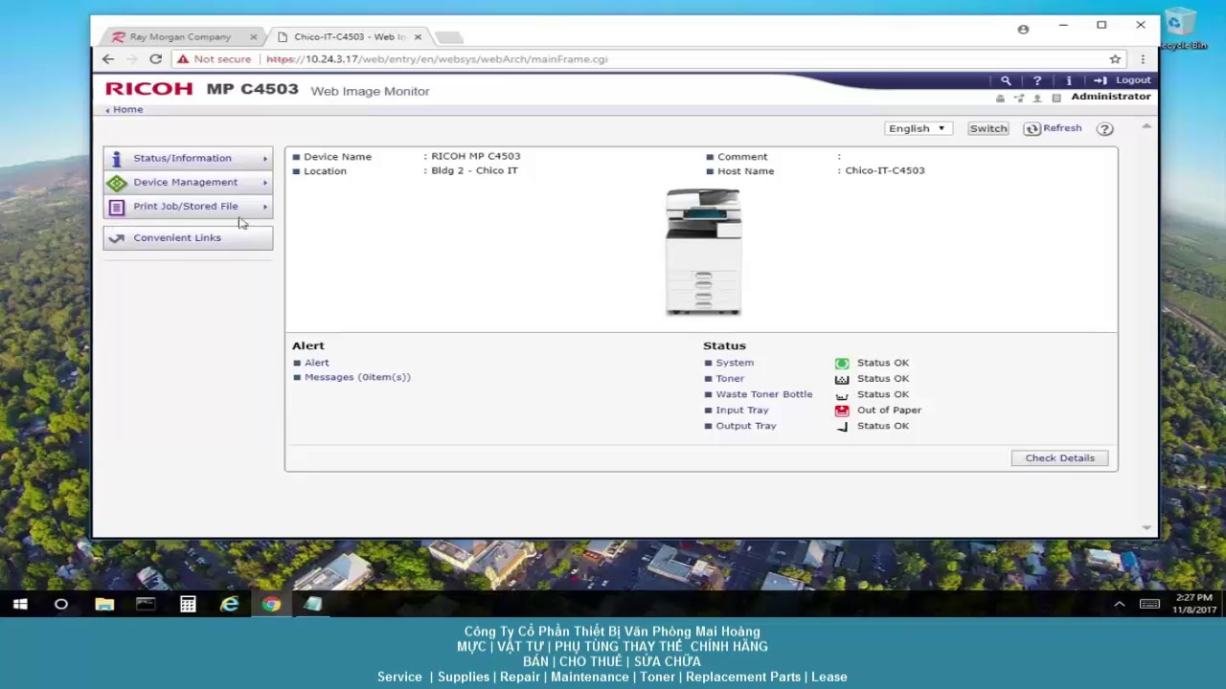This screenshot has width=1226, height=689.
Task: Expand the Device Management menu arrow
Action: (265, 183)
